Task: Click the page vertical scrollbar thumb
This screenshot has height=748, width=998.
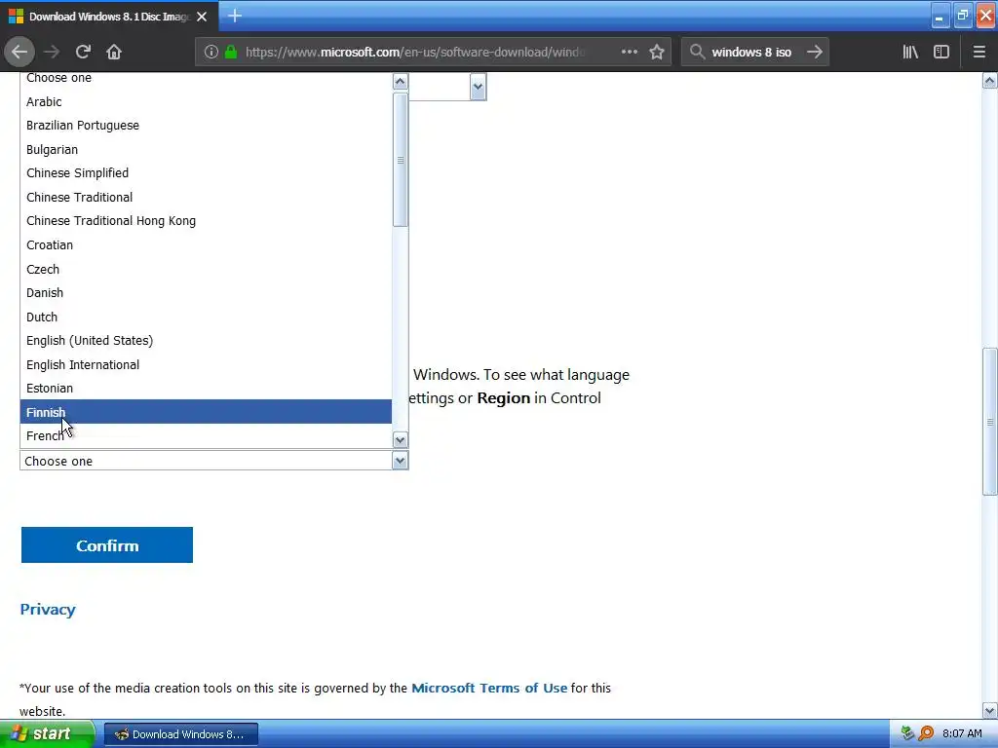Action: [990, 421]
